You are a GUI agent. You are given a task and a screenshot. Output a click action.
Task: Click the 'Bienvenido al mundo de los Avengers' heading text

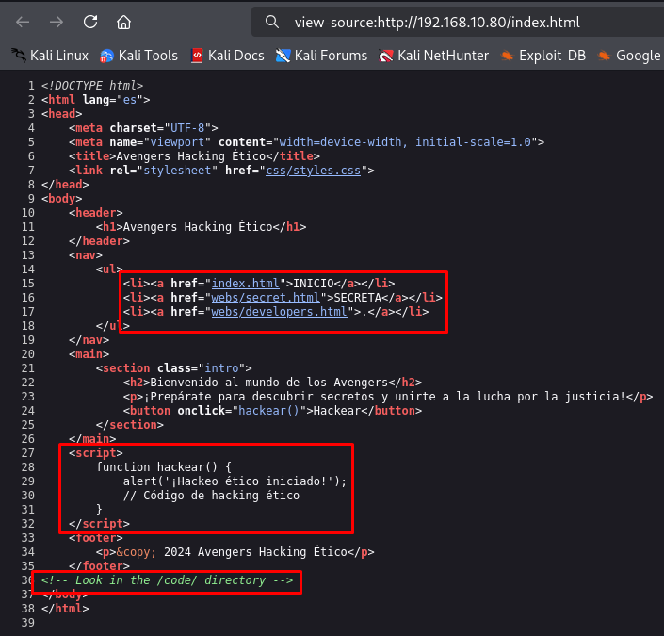tap(269, 383)
